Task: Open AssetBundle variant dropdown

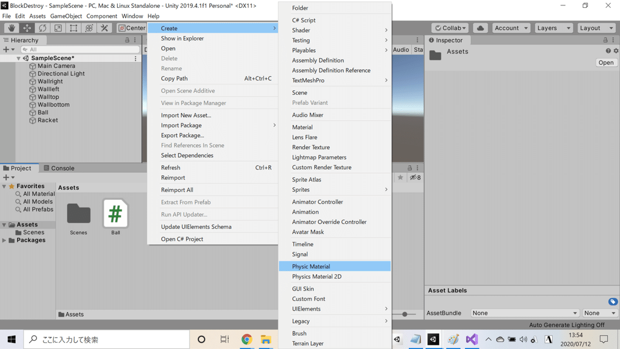Action: click(600, 313)
